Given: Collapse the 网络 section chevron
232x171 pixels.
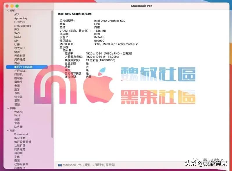Looking at the screenshot, I should 8,108.
